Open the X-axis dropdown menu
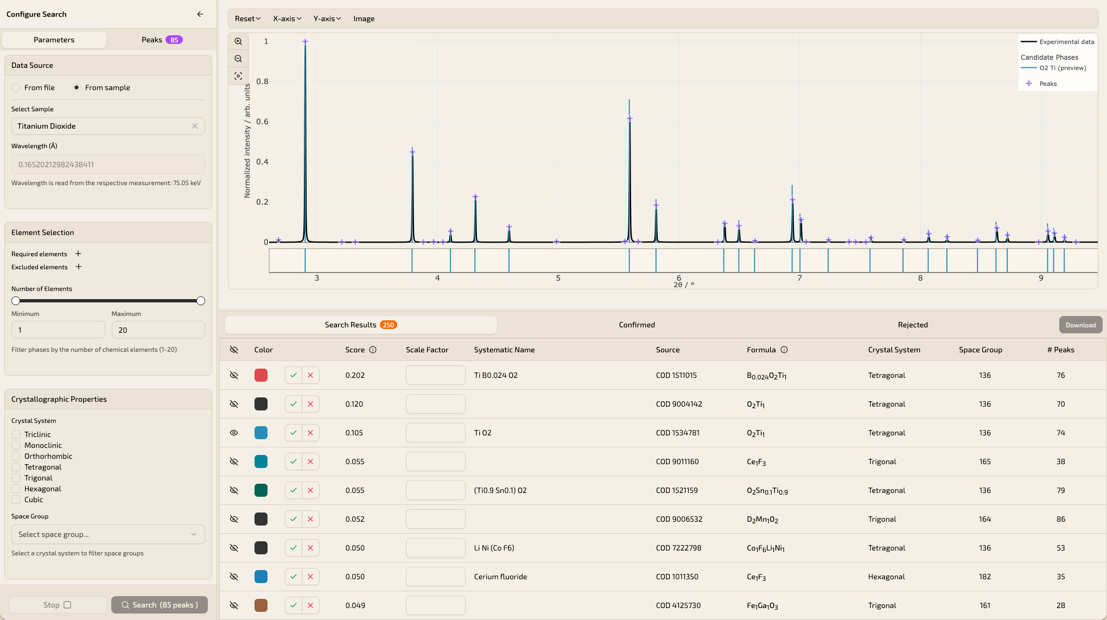The image size is (1107, 620). [x=287, y=18]
